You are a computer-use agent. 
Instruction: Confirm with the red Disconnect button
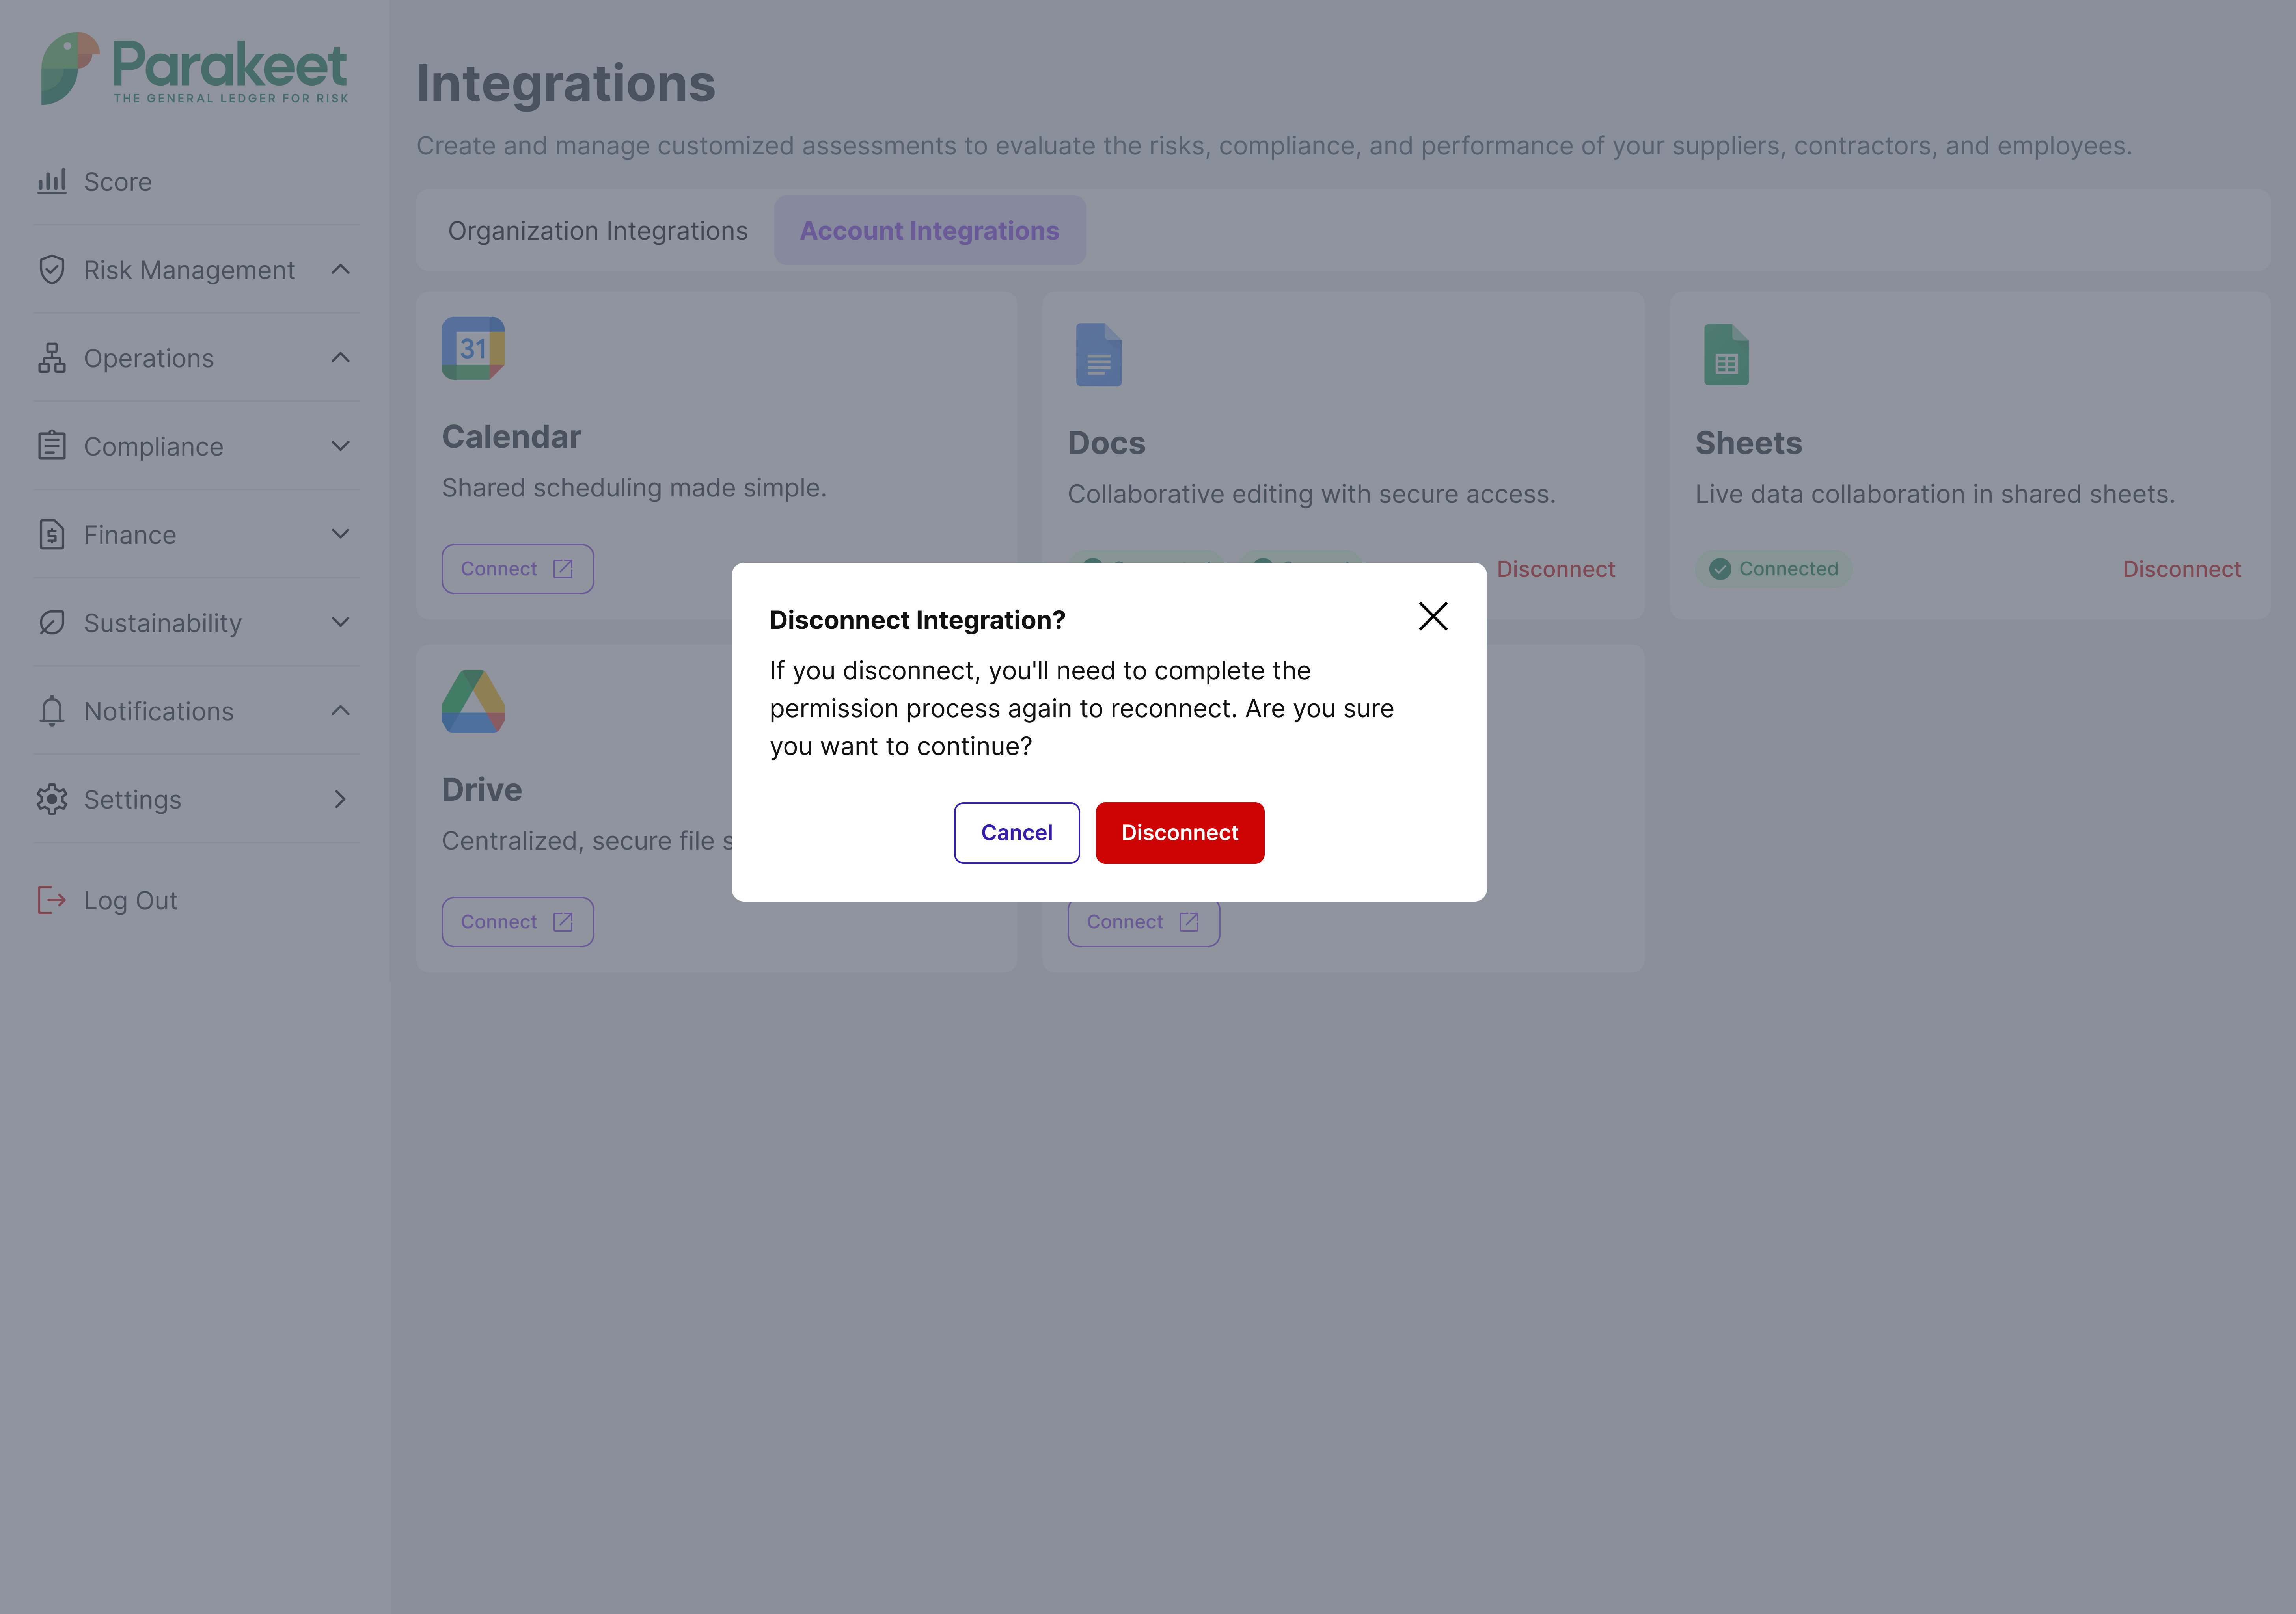(1179, 833)
